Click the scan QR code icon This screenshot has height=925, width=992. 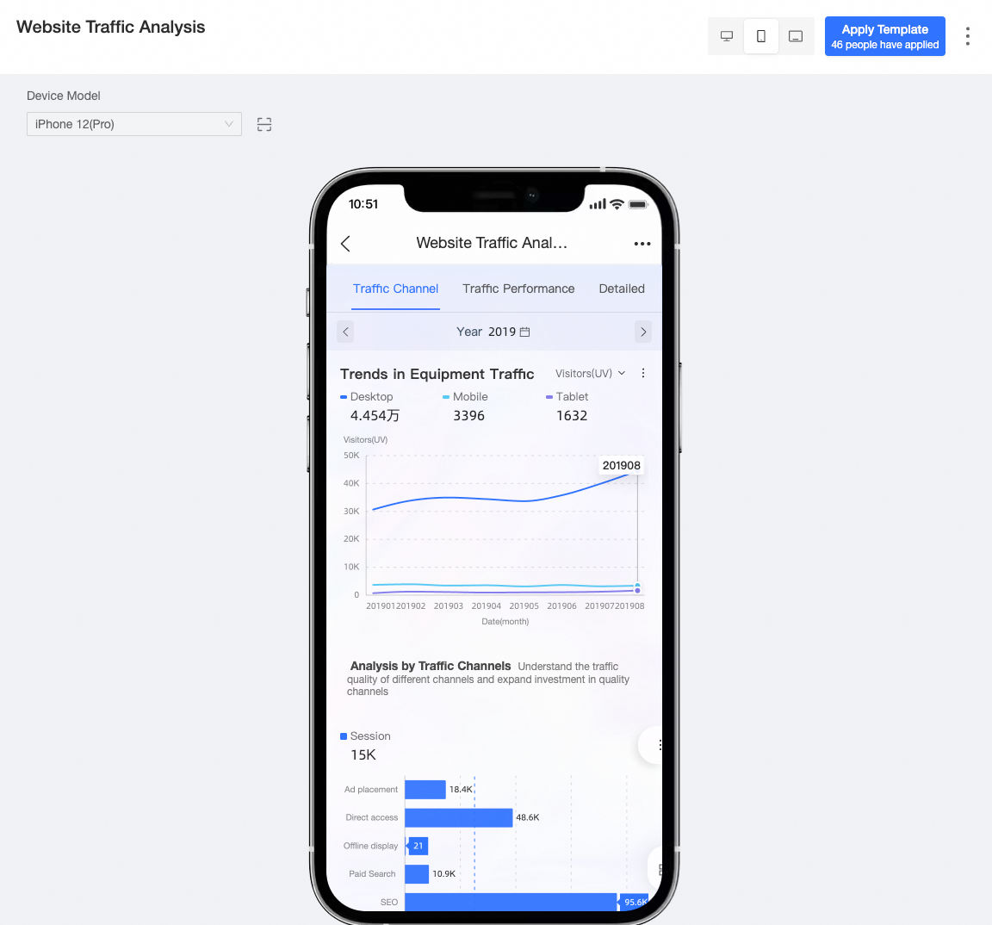[264, 124]
